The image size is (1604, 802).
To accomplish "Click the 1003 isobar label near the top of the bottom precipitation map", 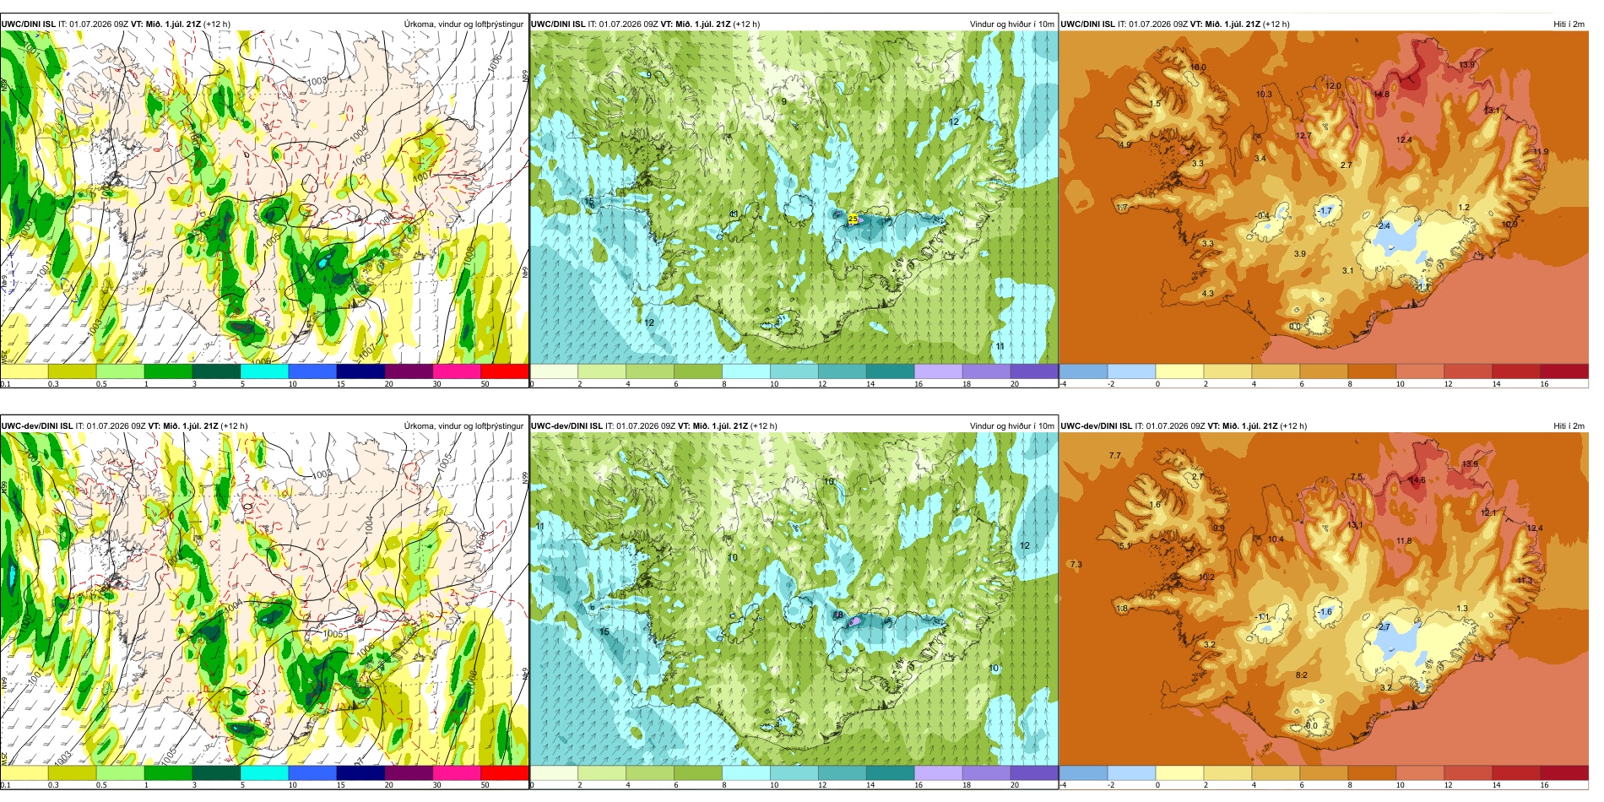I will click(322, 474).
